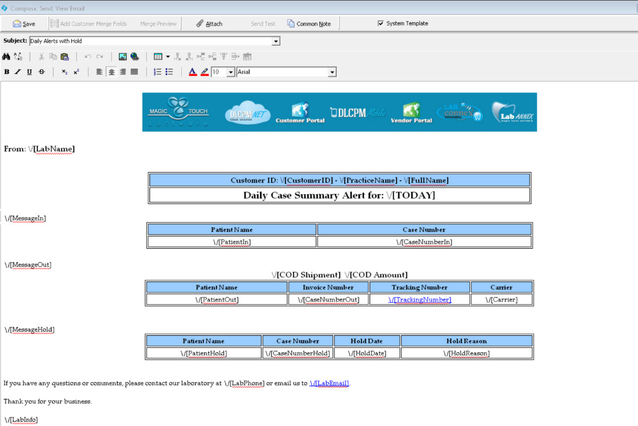Image resolution: width=638 pixels, height=426 pixels.
Task: Toggle center alignment button
Action: point(111,72)
